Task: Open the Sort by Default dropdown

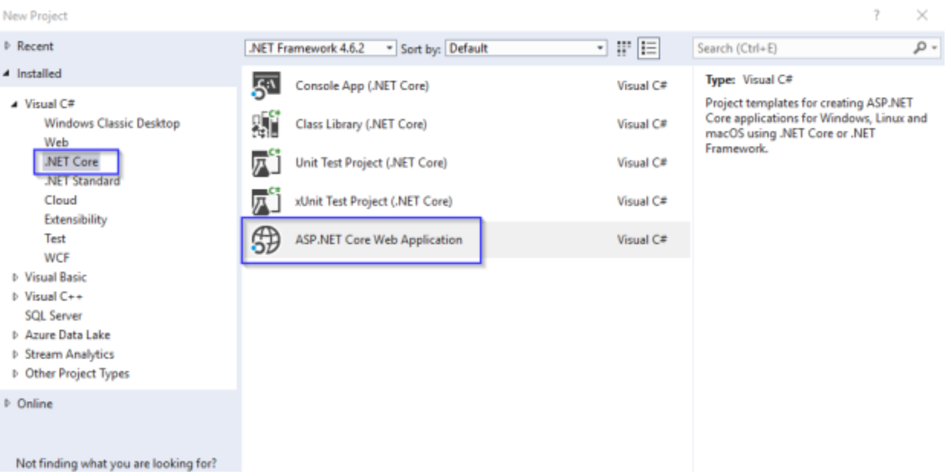Action: pos(526,48)
